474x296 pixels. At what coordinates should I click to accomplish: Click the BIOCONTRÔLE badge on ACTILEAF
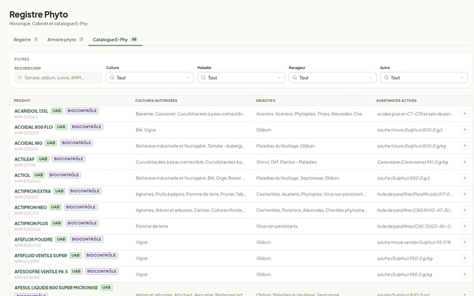point(68,159)
